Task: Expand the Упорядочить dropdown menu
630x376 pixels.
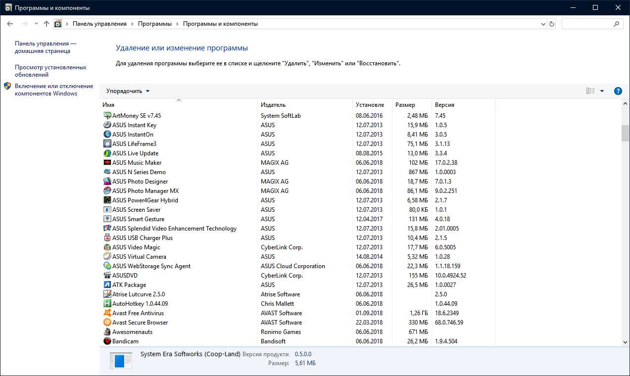Action: [128, 91]
